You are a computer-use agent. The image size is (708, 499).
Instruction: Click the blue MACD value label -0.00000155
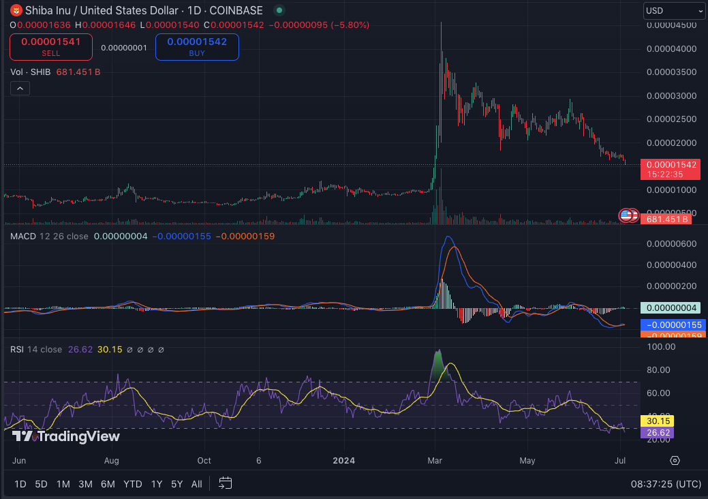tap(672, 324)
